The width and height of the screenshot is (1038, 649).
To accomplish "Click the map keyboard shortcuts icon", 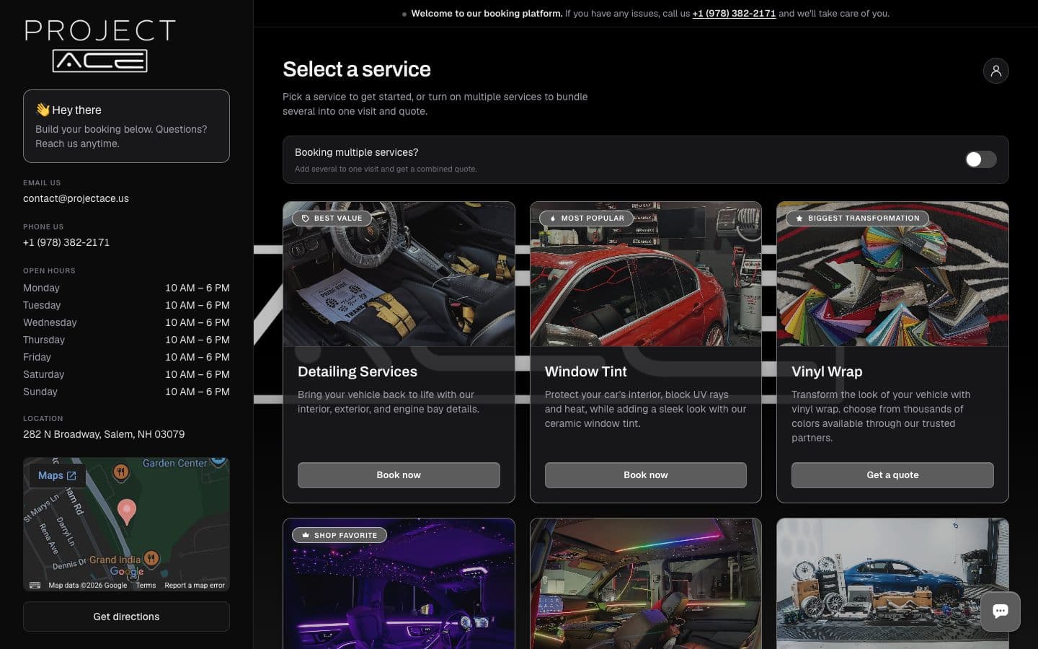I will [35, 585].
